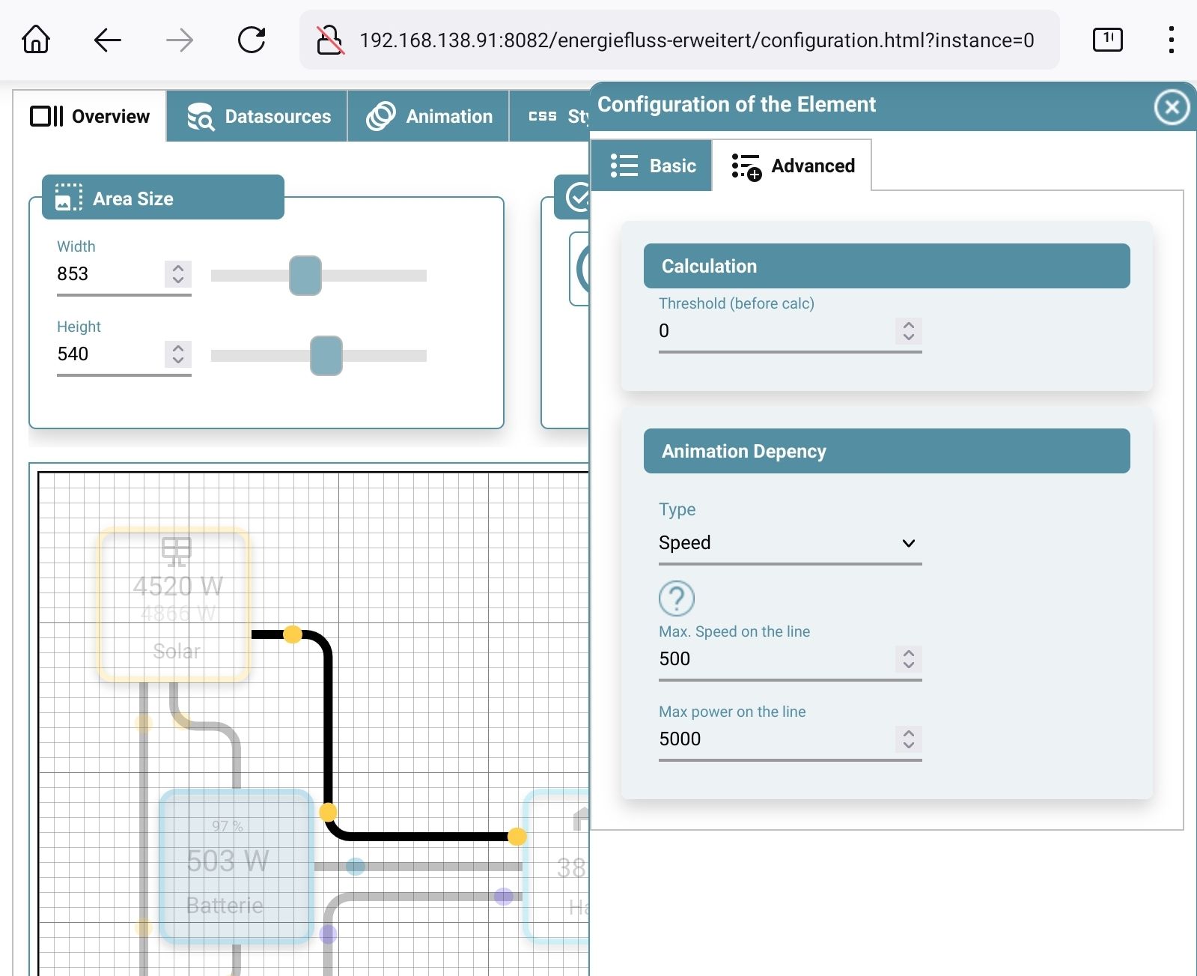
Task: Click the 503 W battery value
Action: pos(228,861)
